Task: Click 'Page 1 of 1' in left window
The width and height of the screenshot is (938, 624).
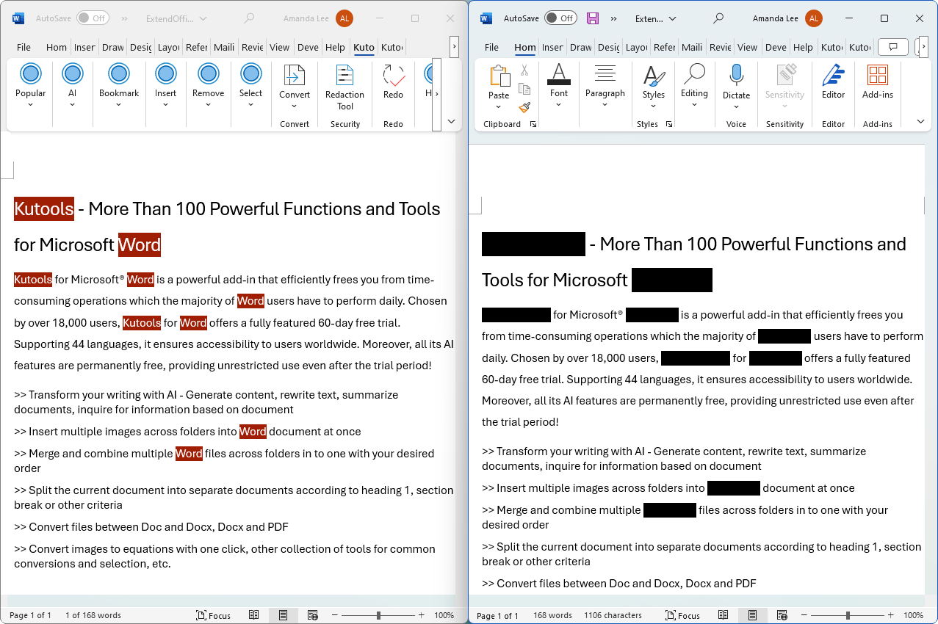Action: coord(30,615)
